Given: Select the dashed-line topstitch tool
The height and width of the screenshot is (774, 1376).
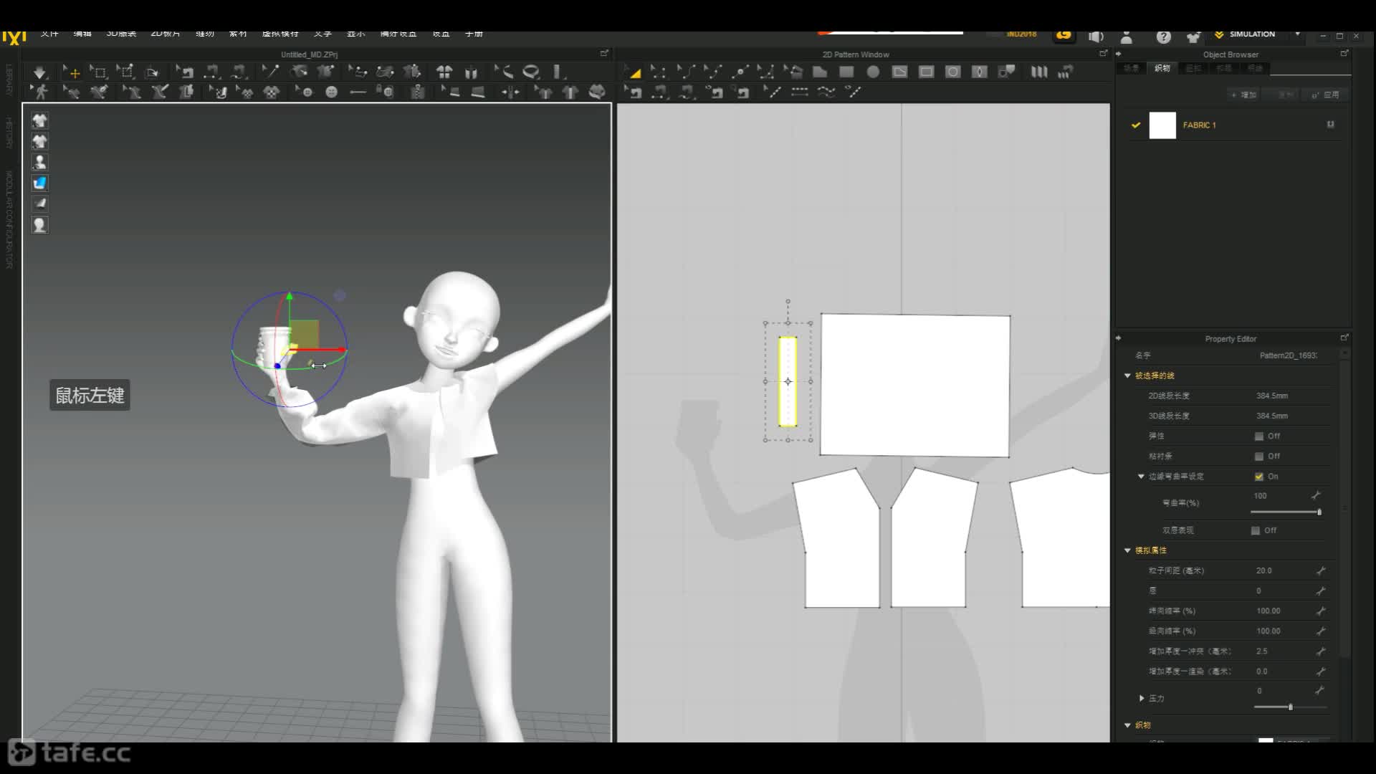Looking at the screenshot, I should click(800, 92).
